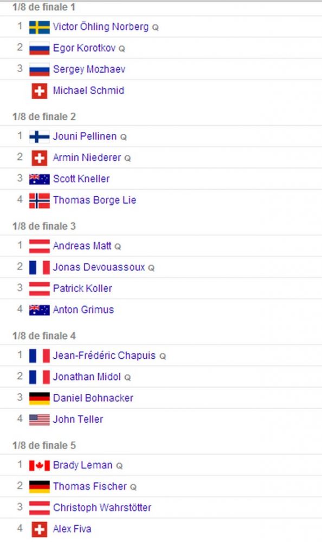Click the US flag beside John Teller
Image resolution: width=322 pixels, height=542 pixels.
point(40,420)
